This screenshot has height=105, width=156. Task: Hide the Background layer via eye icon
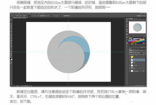(130, 70)
